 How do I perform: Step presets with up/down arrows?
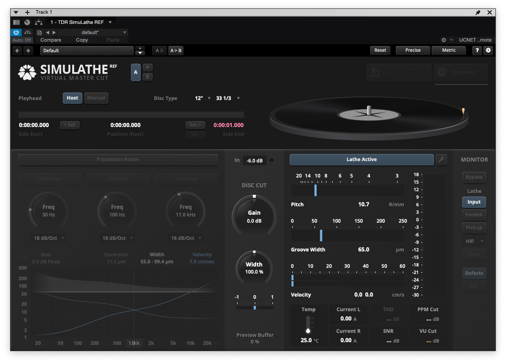(x=140, y=50)
